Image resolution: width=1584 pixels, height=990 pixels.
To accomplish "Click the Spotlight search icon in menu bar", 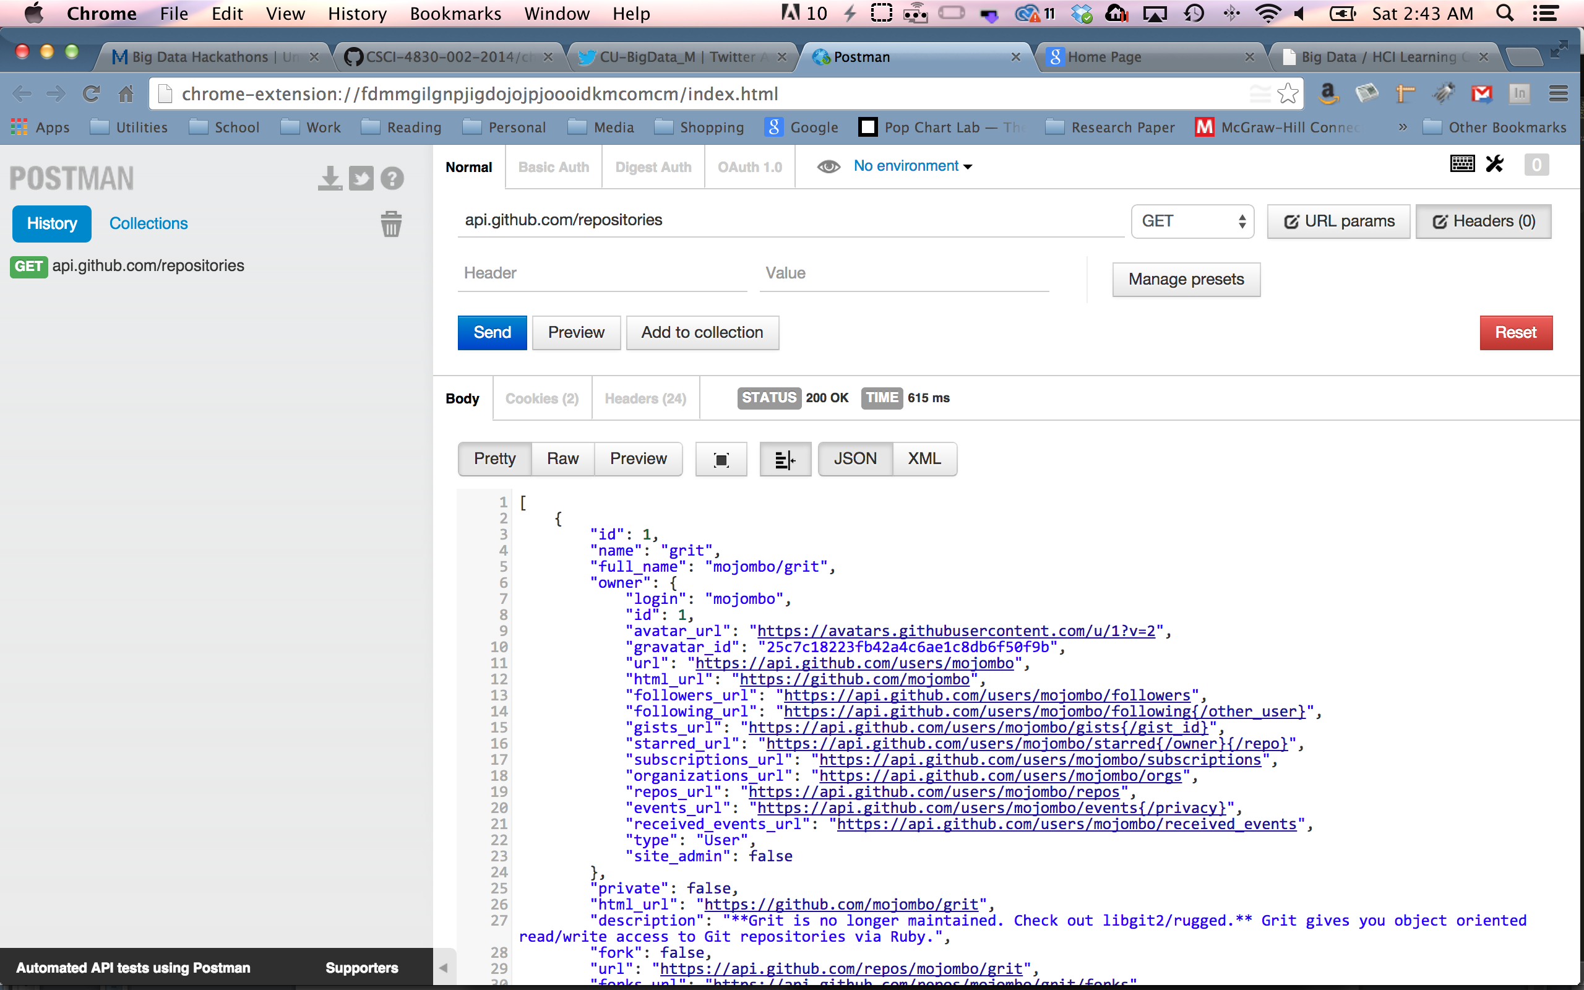I will (x=1505, y=13).
